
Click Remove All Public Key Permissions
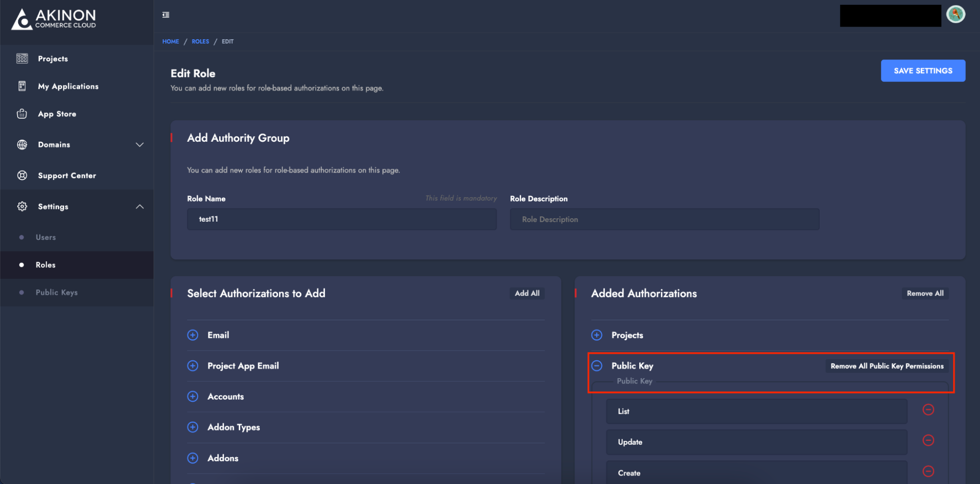[x=886, y=366]
